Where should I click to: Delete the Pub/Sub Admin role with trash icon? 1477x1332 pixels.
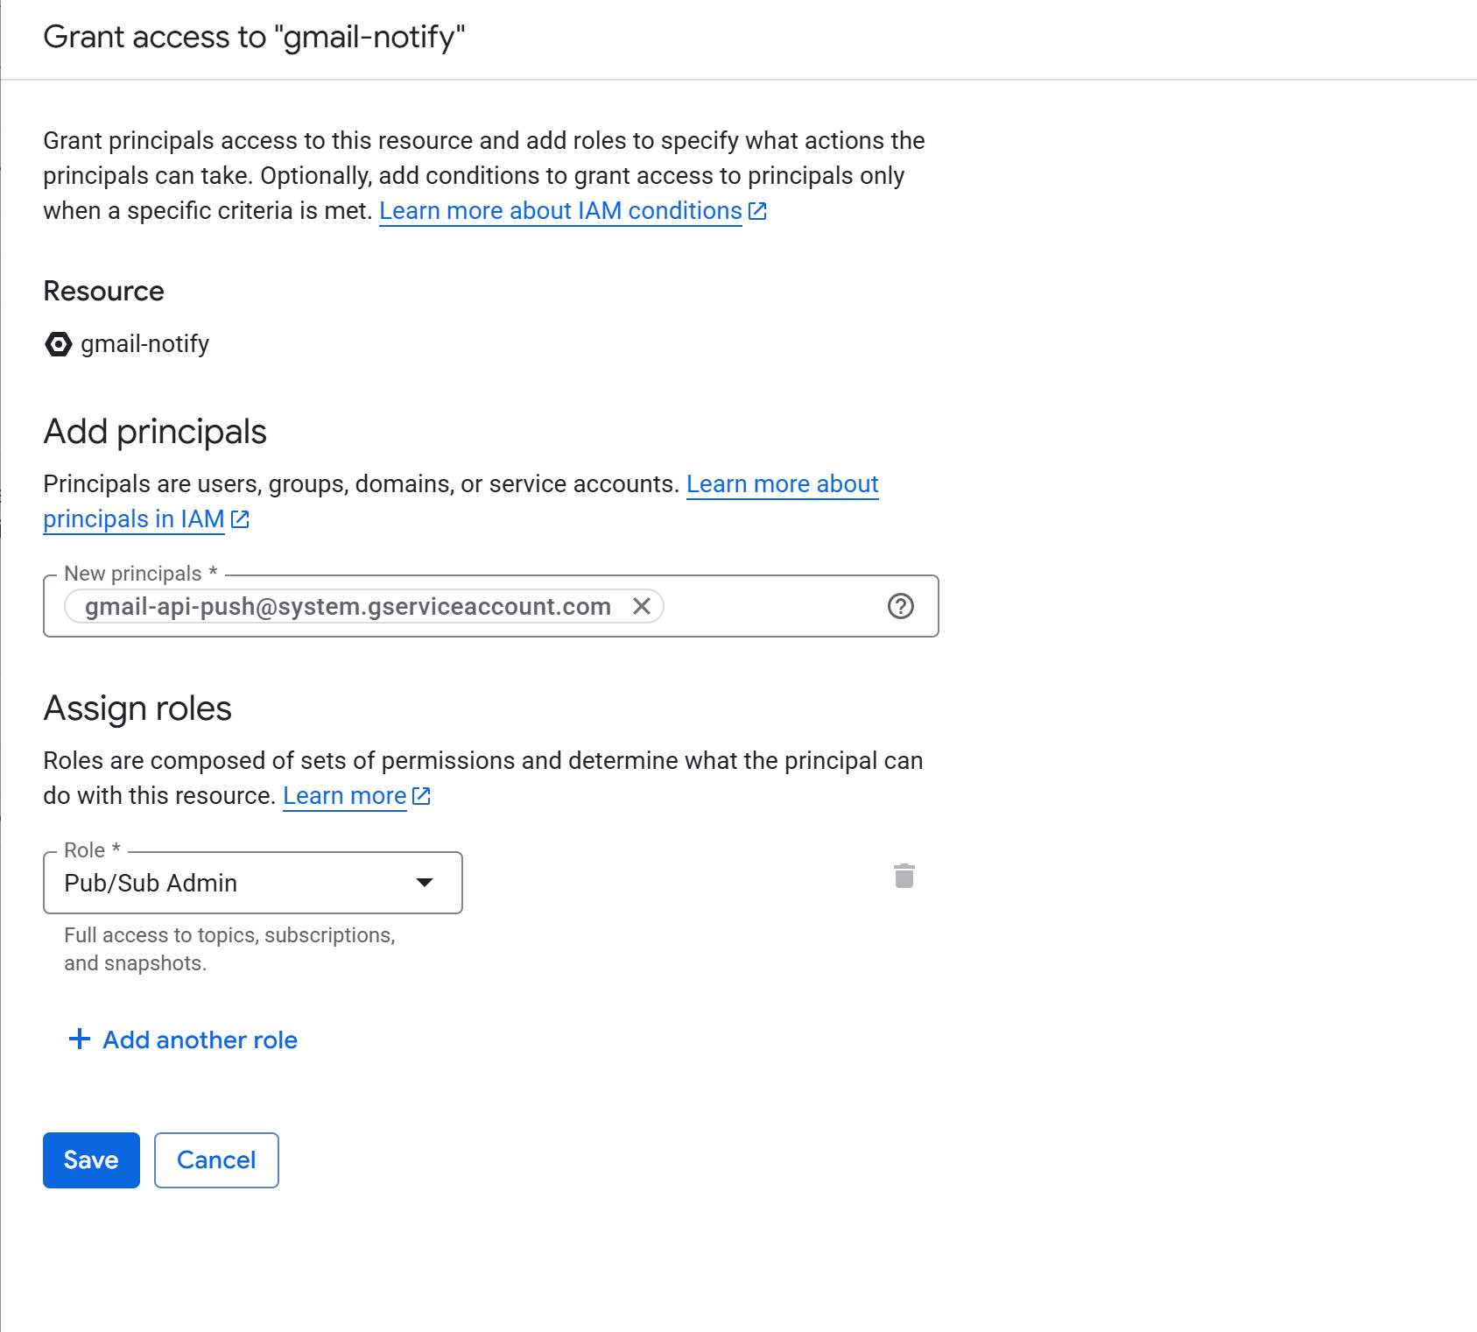(904, 876)
